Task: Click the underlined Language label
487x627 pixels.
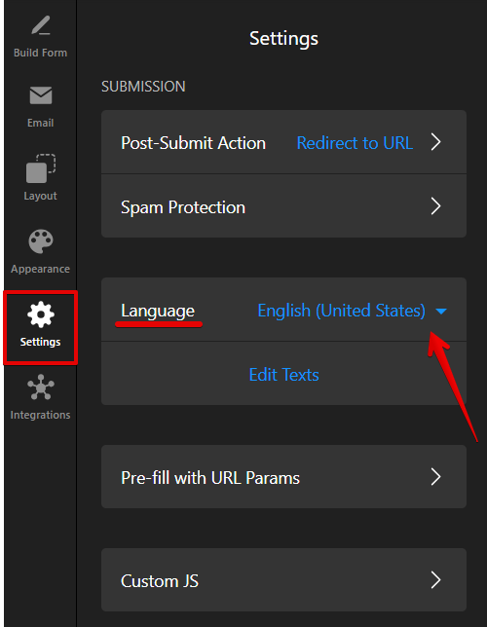Action: coord(158,312)
